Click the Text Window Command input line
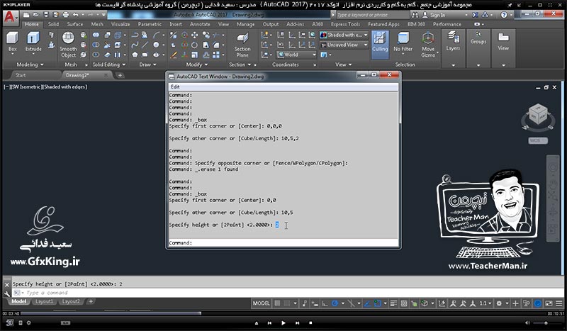Image resolution: width=567 pixels, height=331 pixels. (x=283, y=242)
